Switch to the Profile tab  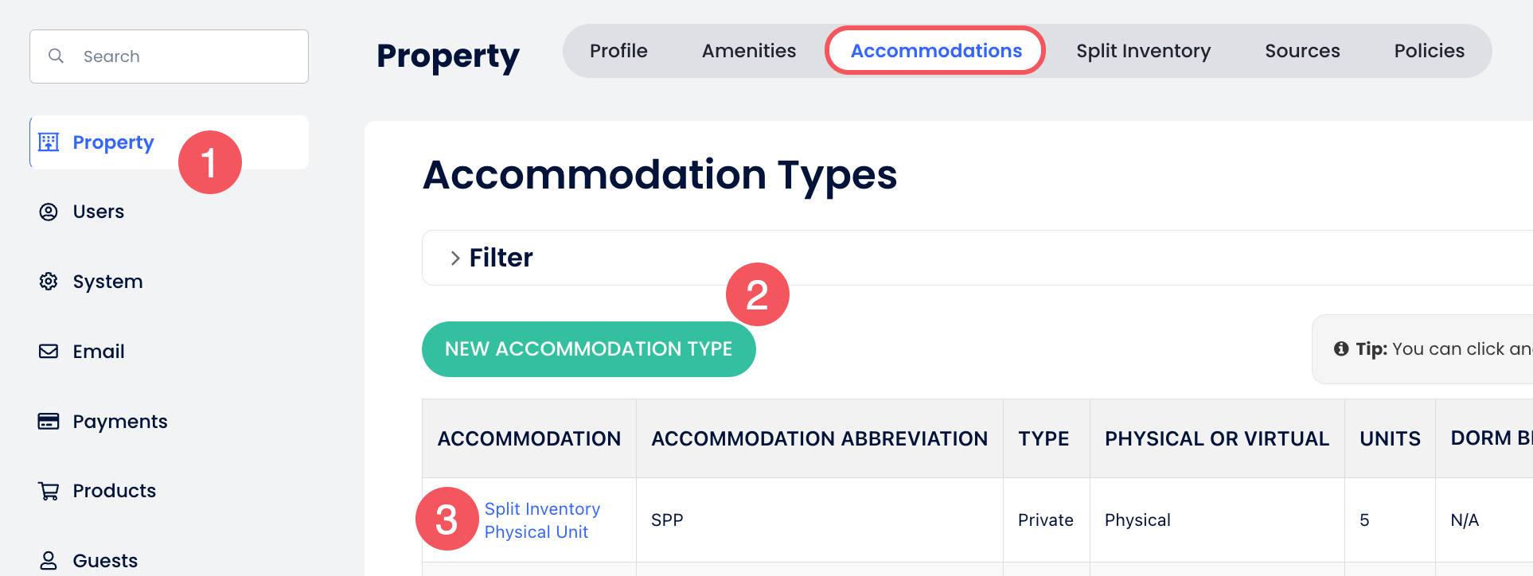tap(618, 51)
